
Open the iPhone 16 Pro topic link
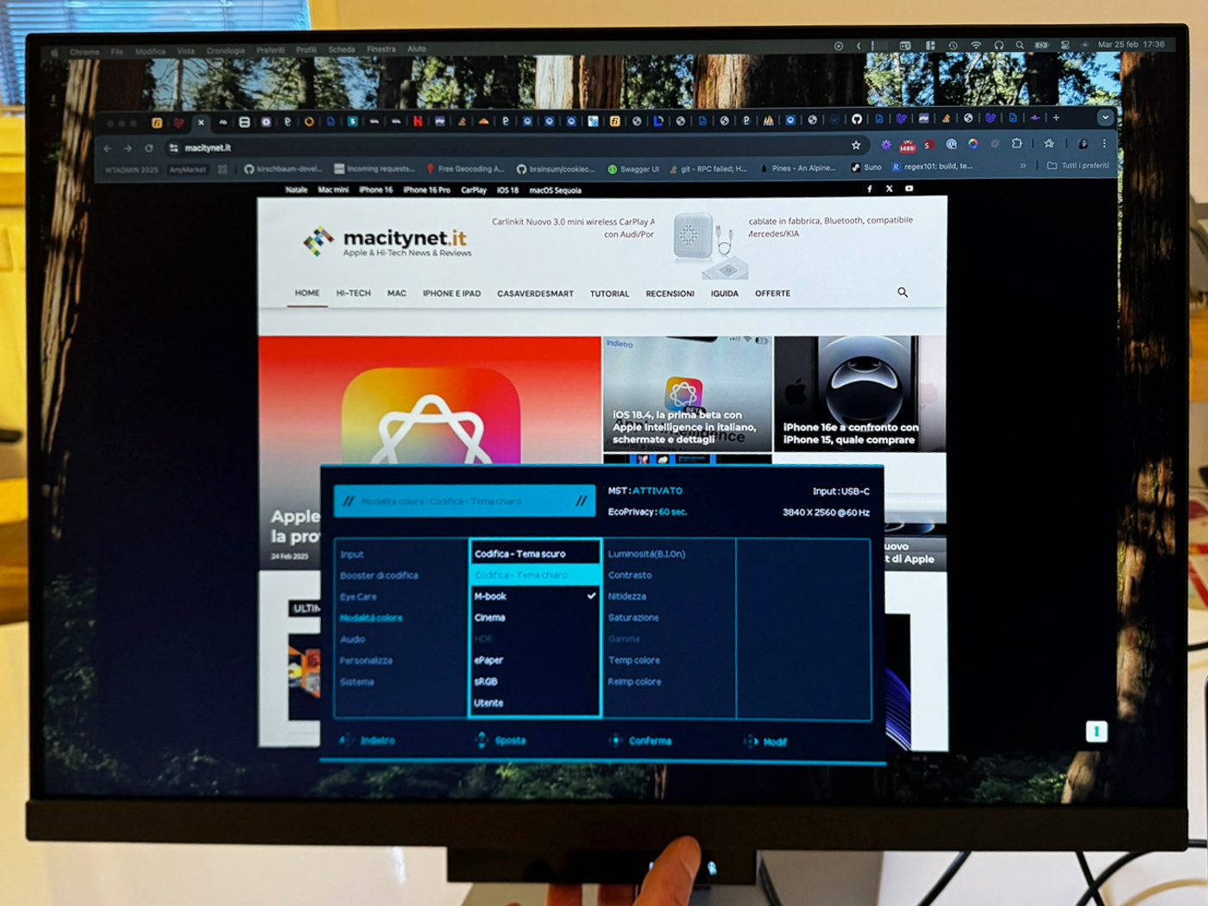point(426,190)
